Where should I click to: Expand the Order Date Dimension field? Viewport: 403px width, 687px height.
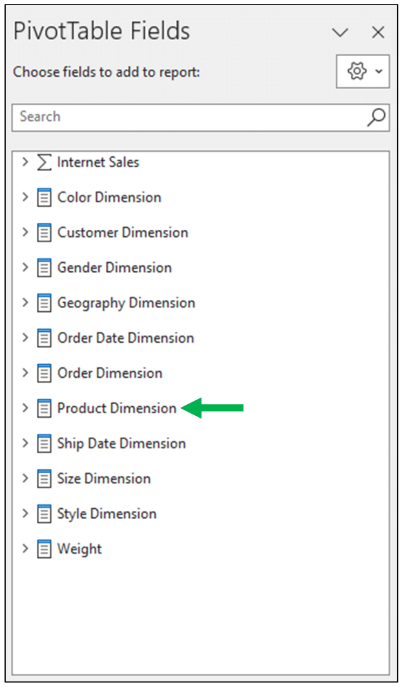[x=25, y=338]
